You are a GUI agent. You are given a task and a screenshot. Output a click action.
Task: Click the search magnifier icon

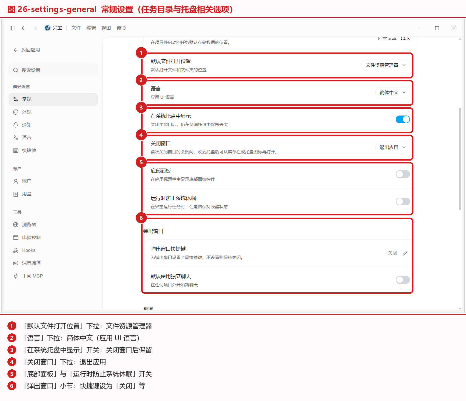coord(16,70)
